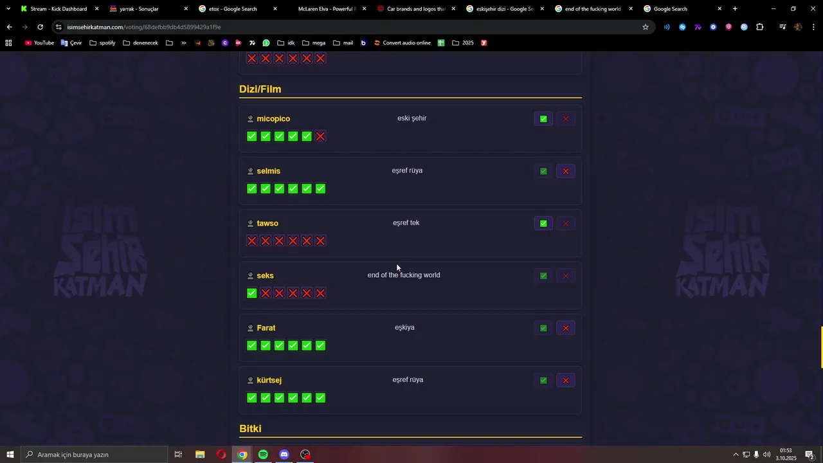Open the Chrome apps grid

(8, 43)
